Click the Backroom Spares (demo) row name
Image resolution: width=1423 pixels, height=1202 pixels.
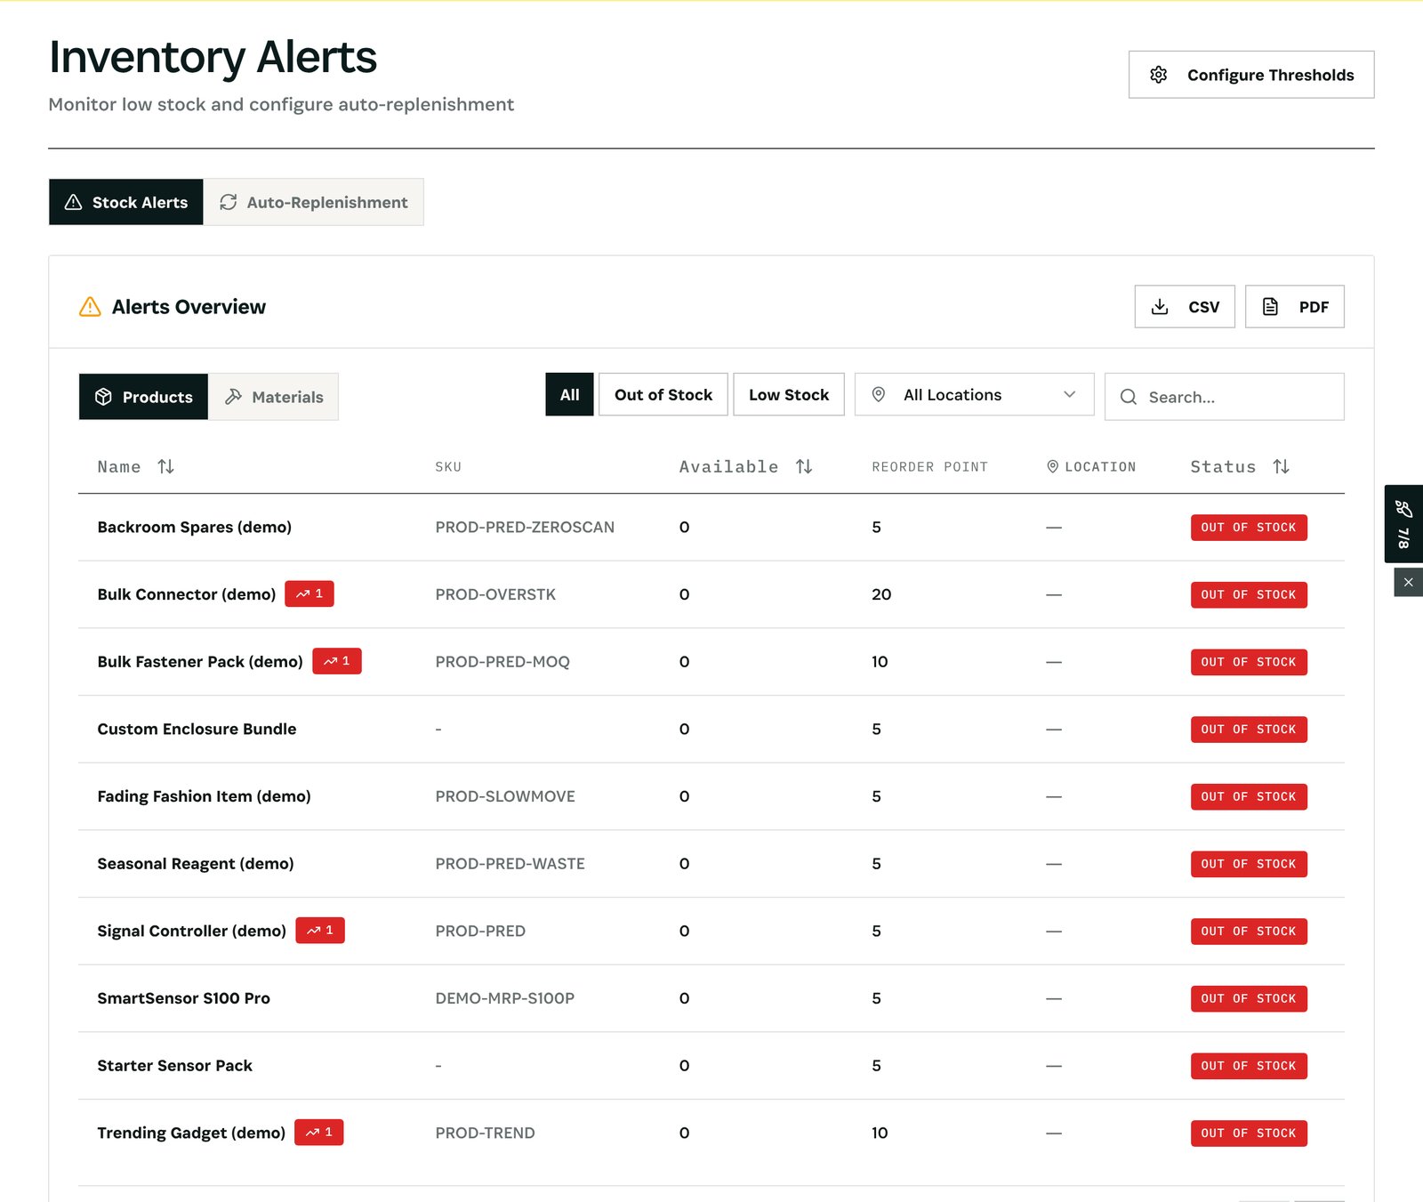195,527
